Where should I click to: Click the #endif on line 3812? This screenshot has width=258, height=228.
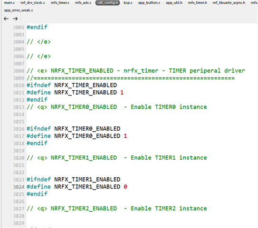pos(37,100)
